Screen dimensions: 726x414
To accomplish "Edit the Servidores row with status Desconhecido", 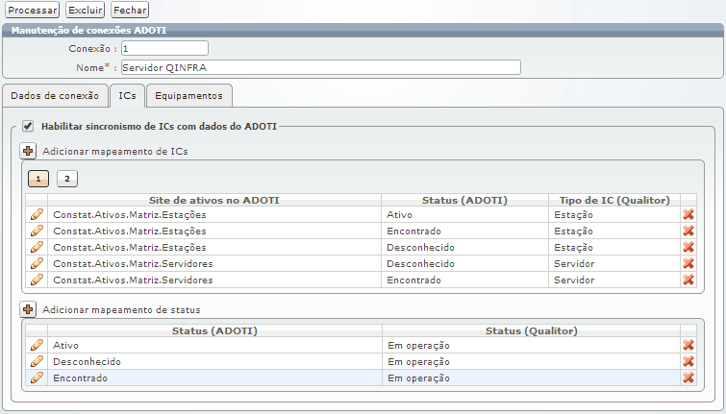I will pyautogui.click(x=38, y=263).
